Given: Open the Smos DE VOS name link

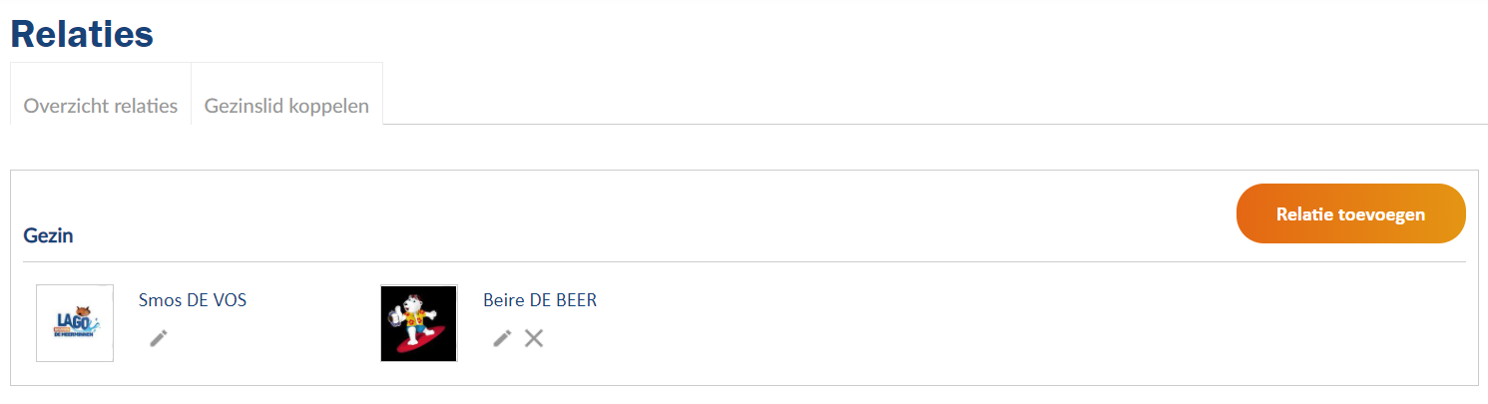Looking at the screenshot, I should coord(193,300).
